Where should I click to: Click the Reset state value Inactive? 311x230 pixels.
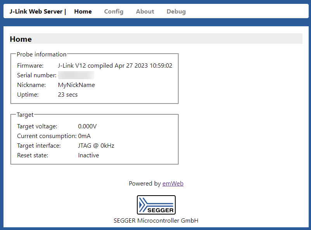click(88, 155)
